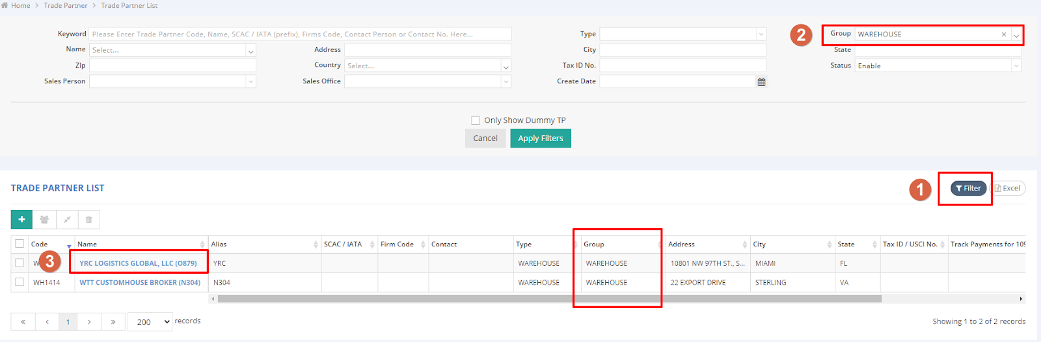Open WTT CUSTOMHOUSE BROKER (N304) link

[140, 283]
